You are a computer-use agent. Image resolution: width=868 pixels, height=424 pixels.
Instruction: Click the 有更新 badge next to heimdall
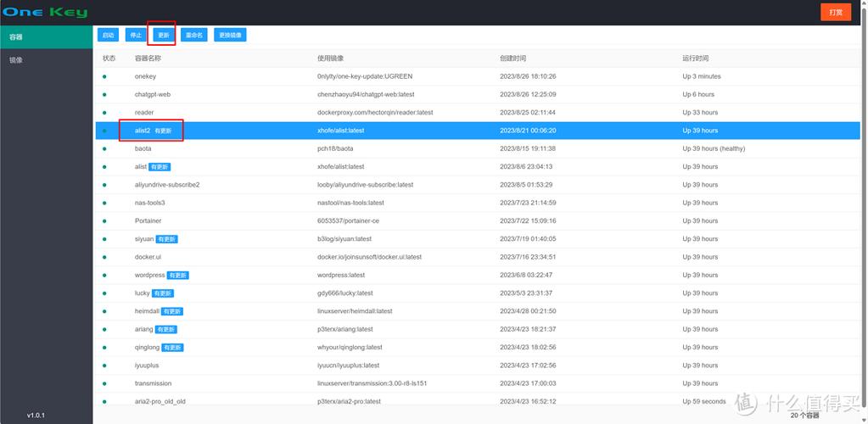(172, 311)
